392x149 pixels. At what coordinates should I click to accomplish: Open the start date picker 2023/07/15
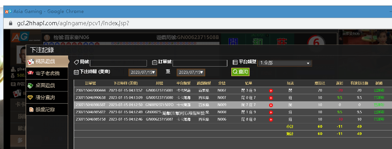143,73
